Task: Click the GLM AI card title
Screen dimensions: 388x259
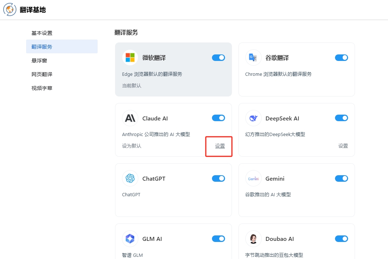Action: (x=152, y=239)
